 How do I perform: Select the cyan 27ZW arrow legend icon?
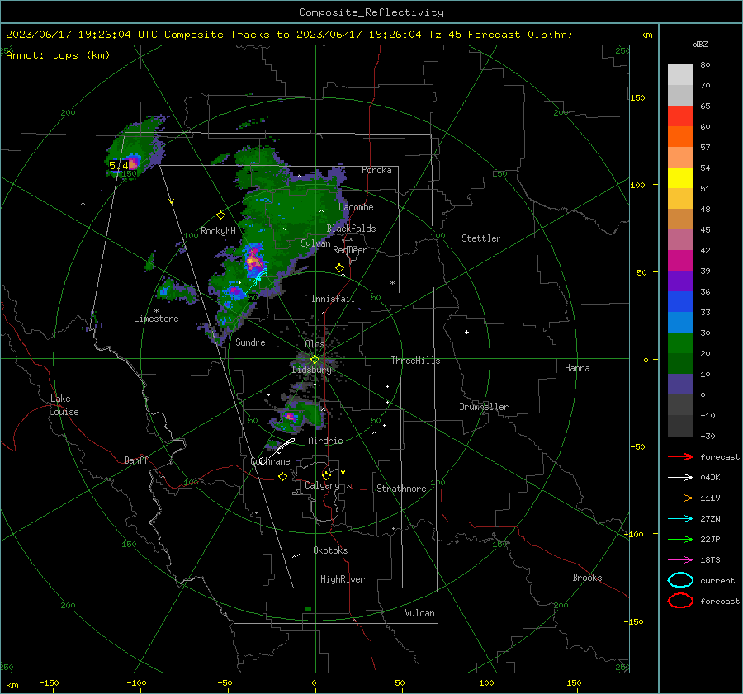tap(680, 519)
